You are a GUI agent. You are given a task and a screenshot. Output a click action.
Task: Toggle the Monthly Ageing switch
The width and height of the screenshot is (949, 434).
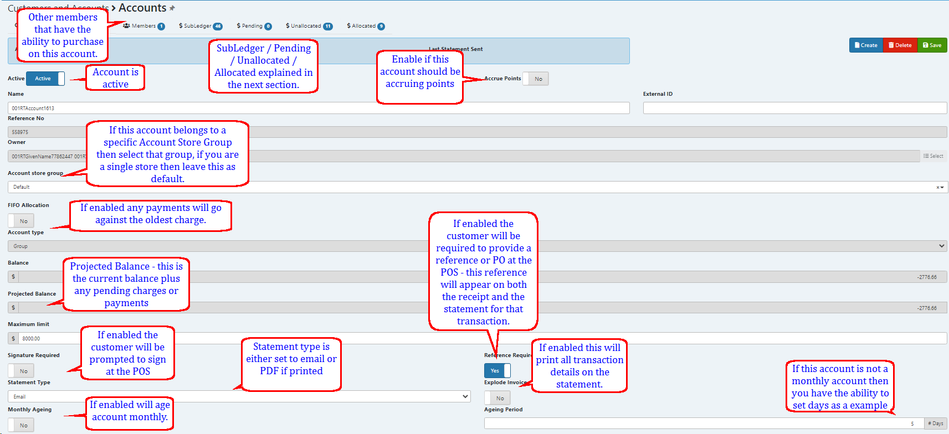click(21, 425)
